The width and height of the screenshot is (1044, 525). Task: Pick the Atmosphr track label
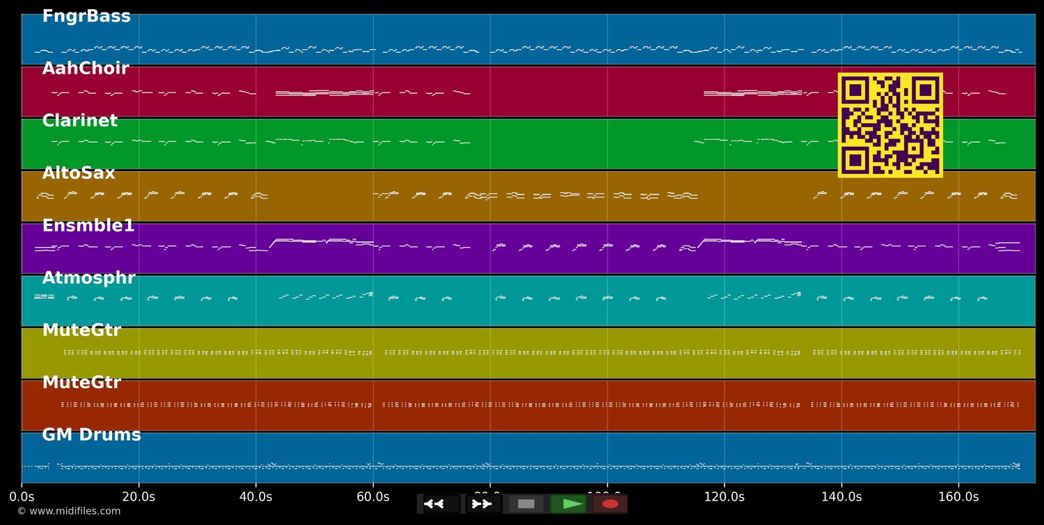[x=88, y=278]
